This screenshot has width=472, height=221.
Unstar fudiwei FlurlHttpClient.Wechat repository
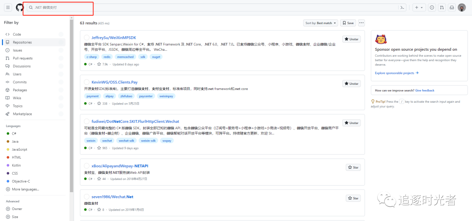pyautogui.click(x=351, y=123)
